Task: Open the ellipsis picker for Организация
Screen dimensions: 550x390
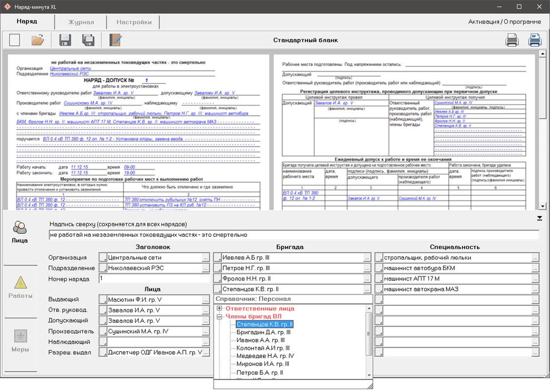Action: click(206, 257)
